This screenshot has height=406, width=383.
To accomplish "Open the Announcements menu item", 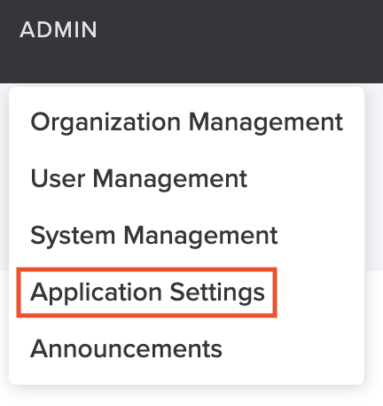I will tap(126, 348).
